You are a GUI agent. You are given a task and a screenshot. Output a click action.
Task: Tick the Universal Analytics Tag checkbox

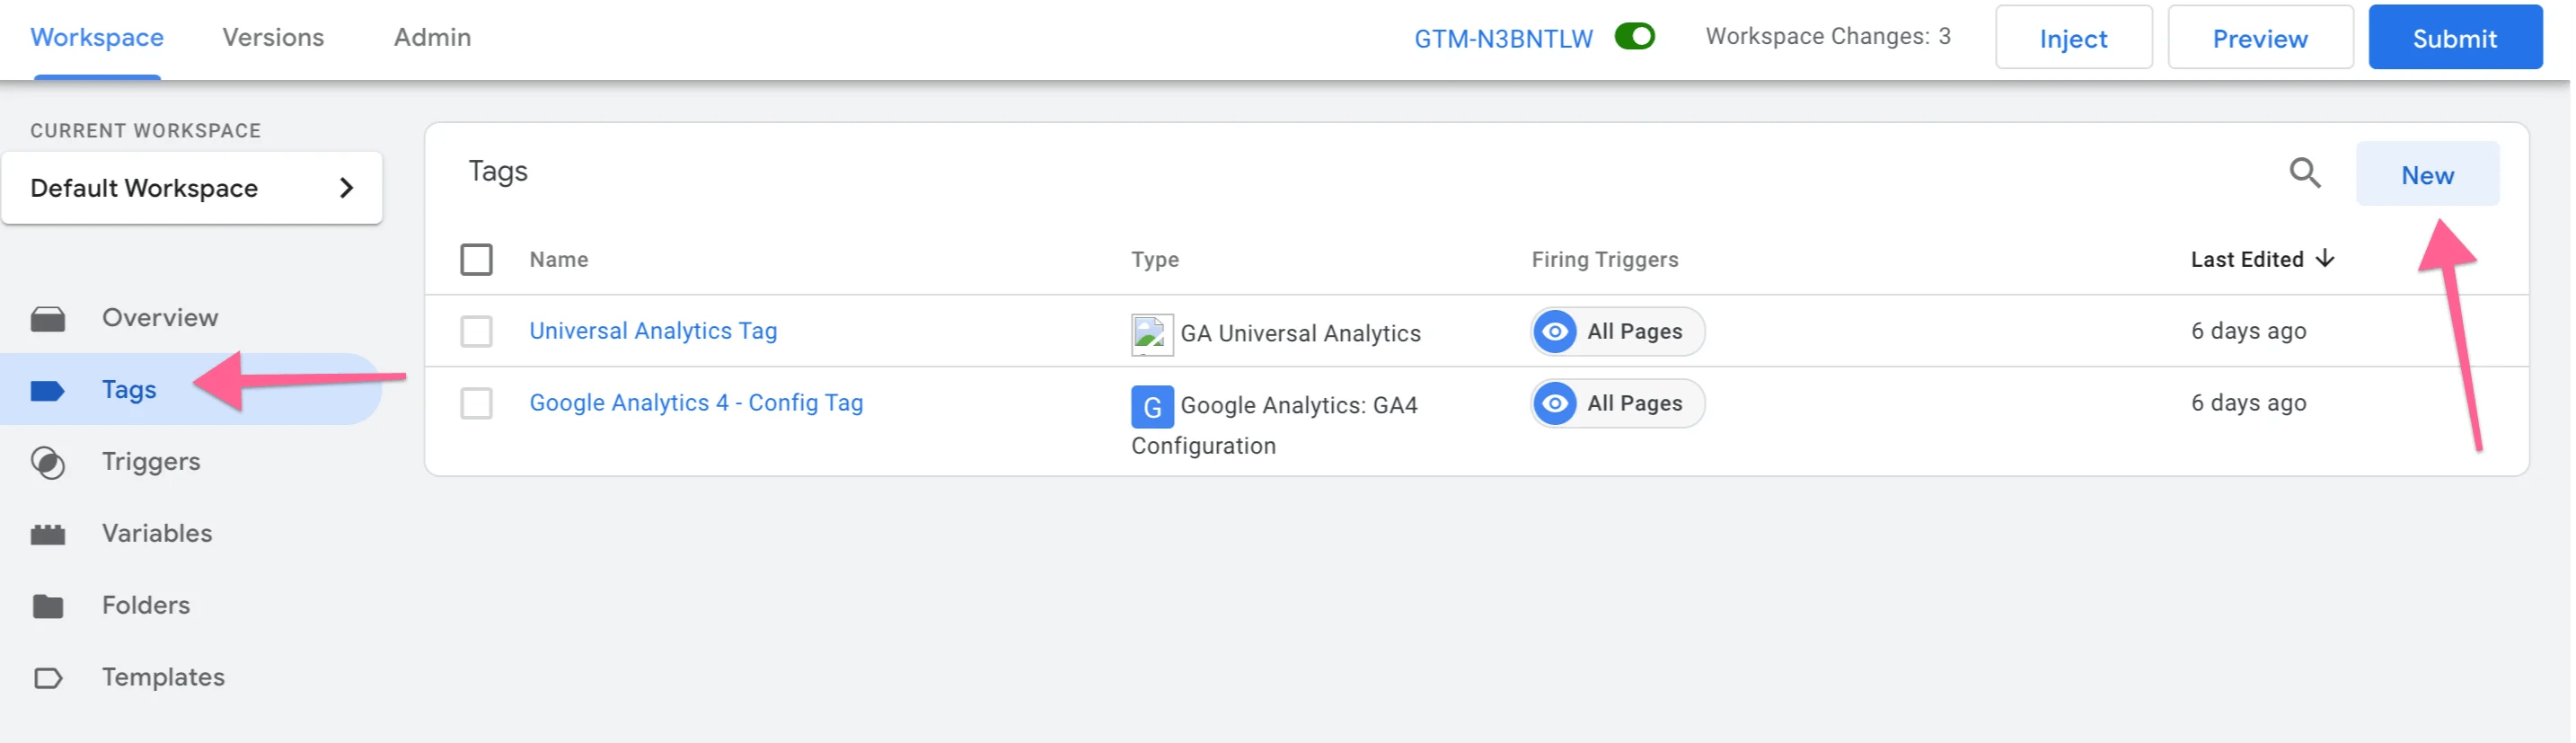click(x=476, y=332)
